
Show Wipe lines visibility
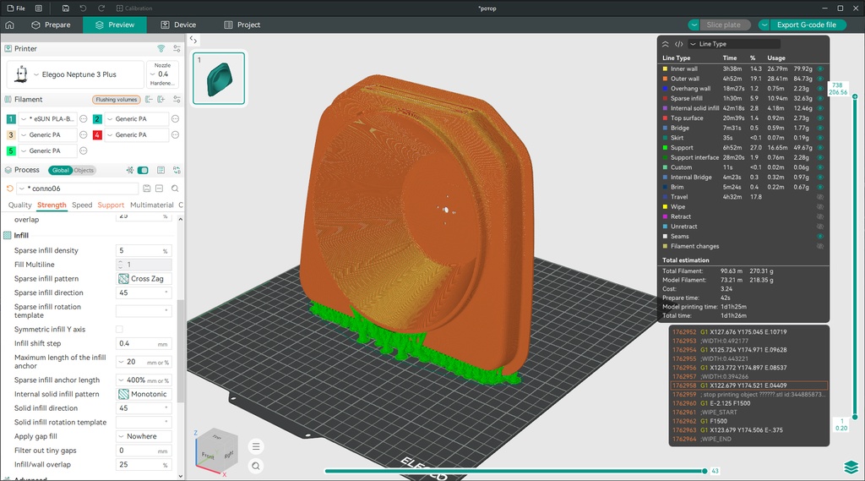point(820,207)
